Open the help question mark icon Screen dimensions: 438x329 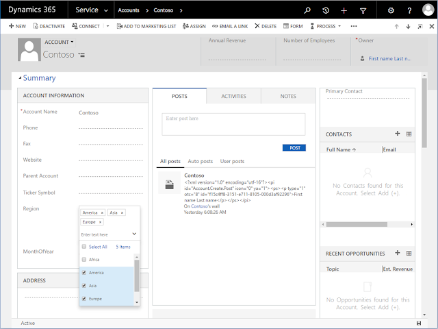(x=409, y=11)
